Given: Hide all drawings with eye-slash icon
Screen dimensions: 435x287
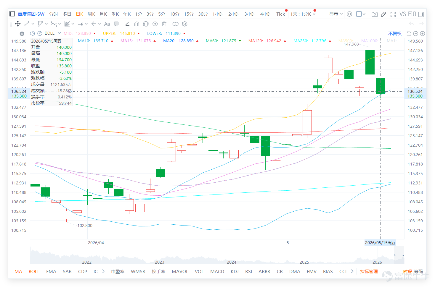Looking at the screenshot, I should click(155, 24).
